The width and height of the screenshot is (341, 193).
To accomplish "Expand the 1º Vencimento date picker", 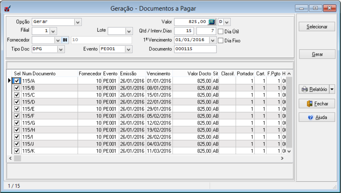I will (213, 40).
